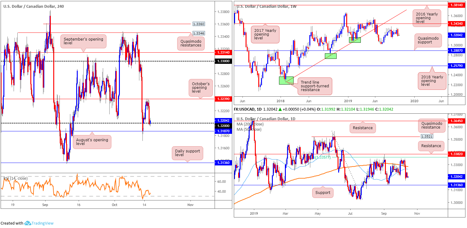Screen dimensions: 467x228
Task: Click the 1.28870 Quasimodo support price tag
Action: [457, 50]
